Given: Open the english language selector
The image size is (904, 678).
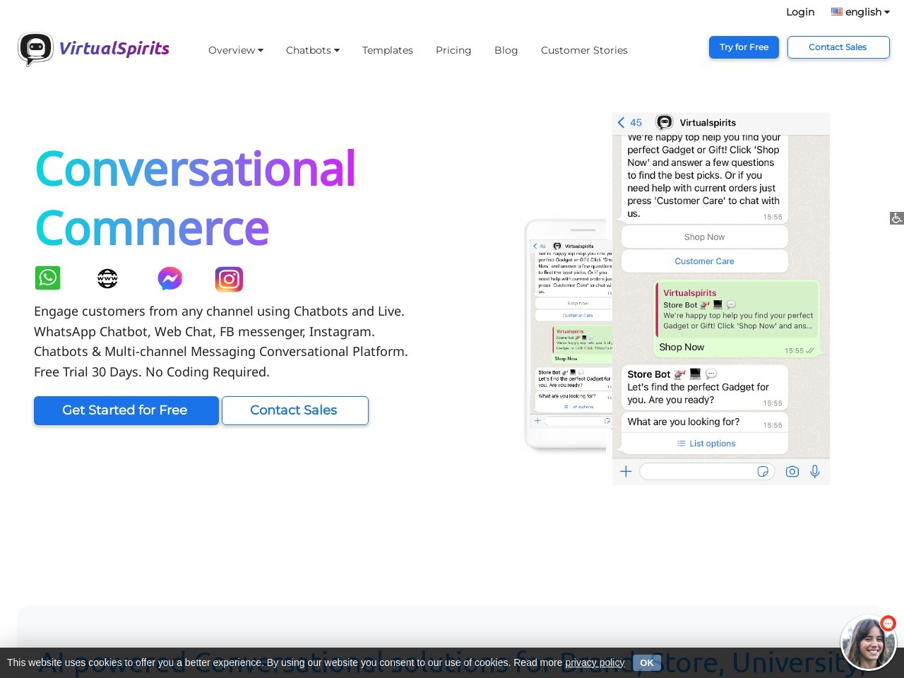Looking at the screenshot, I should [x=860, y=12].
